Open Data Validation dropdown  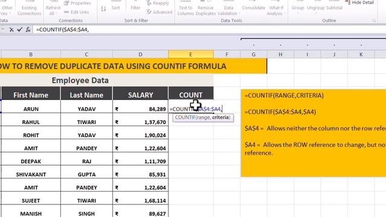[229, 8]
